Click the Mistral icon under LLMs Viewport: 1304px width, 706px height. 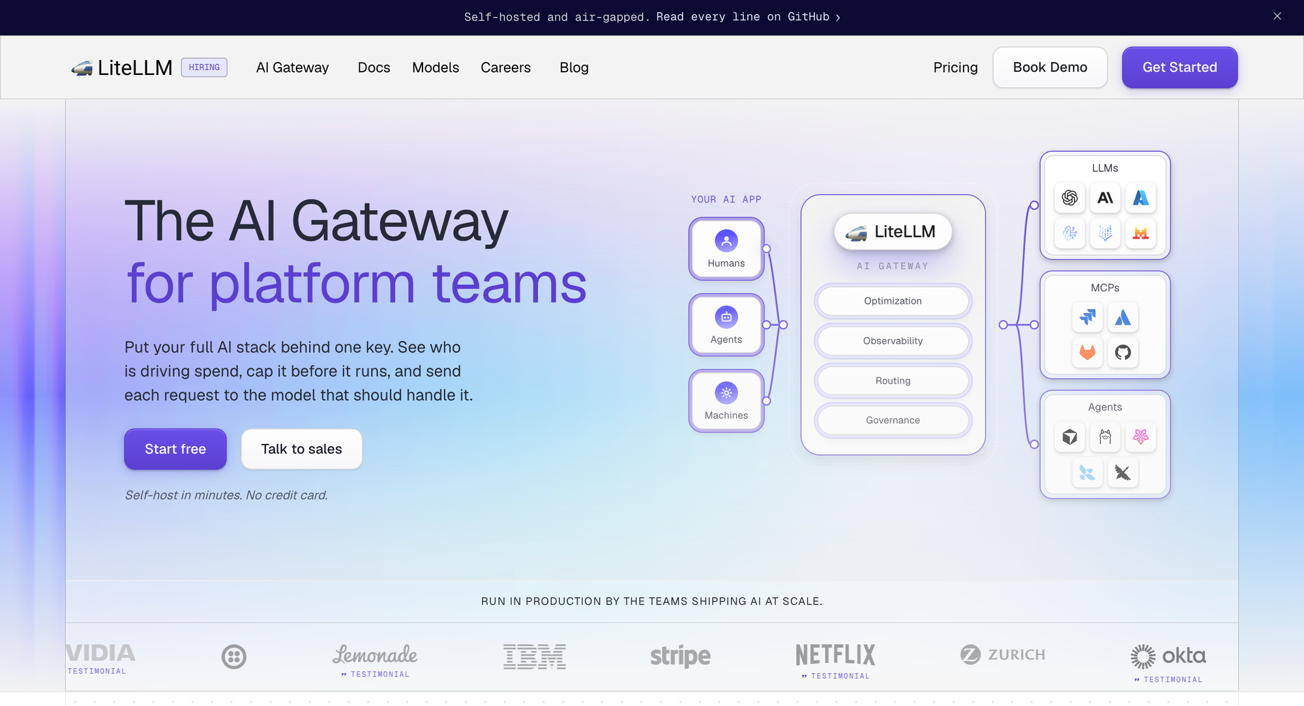coord(1140,233)
